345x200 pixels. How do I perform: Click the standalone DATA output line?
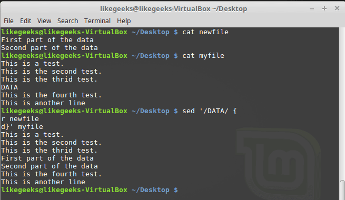pos(9,87)
